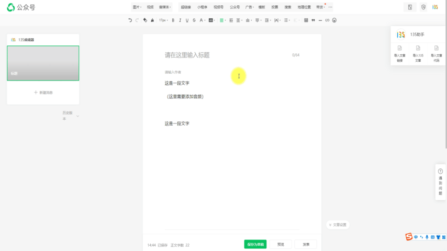
Task: Insert a table via the table icon
Action: pyautogui.click(x=306, y=20)
